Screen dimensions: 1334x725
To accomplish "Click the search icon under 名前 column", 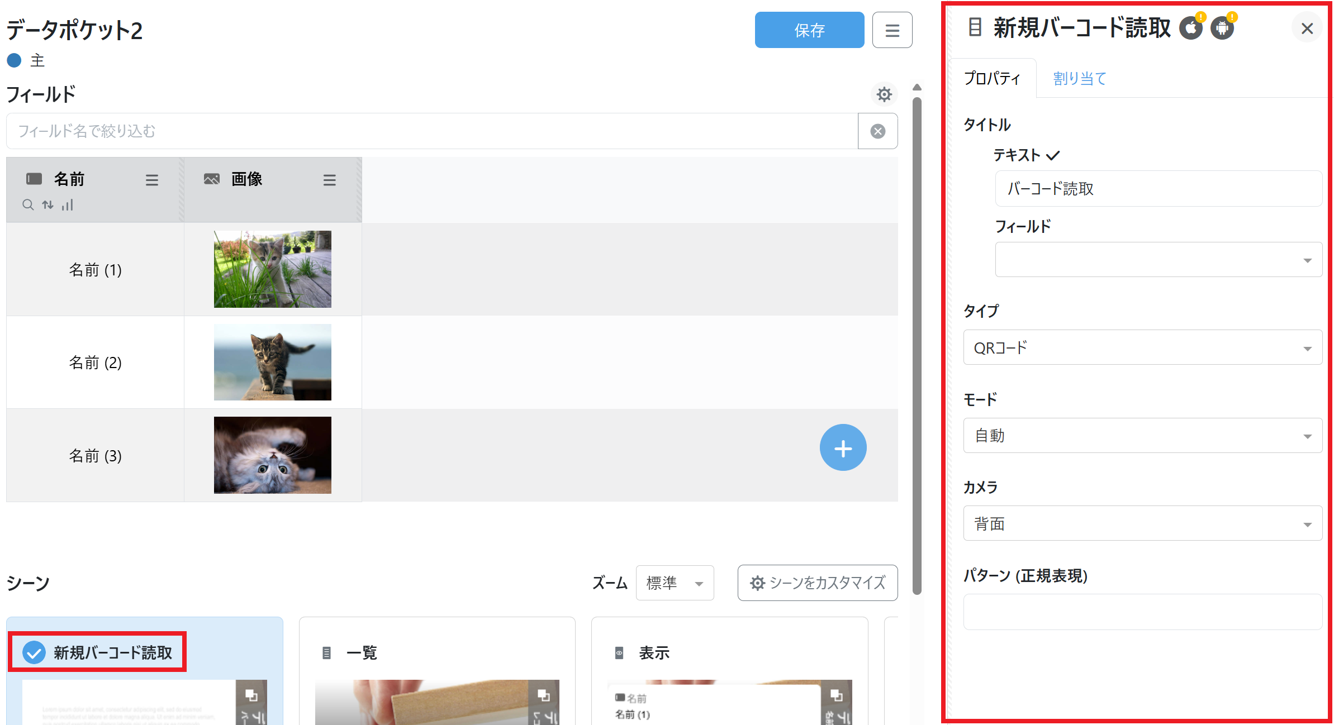I will pos(28,205).
